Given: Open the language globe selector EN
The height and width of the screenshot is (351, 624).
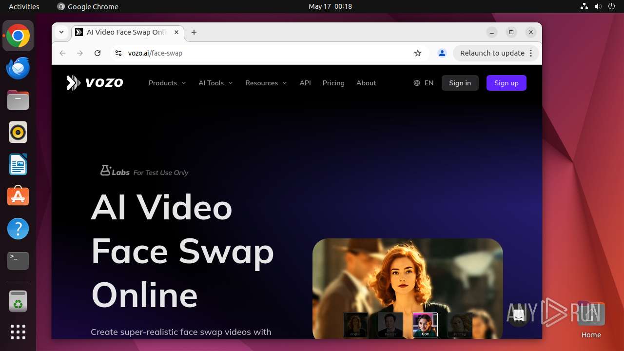Looking at the screenshot, I should pos(423,83).
